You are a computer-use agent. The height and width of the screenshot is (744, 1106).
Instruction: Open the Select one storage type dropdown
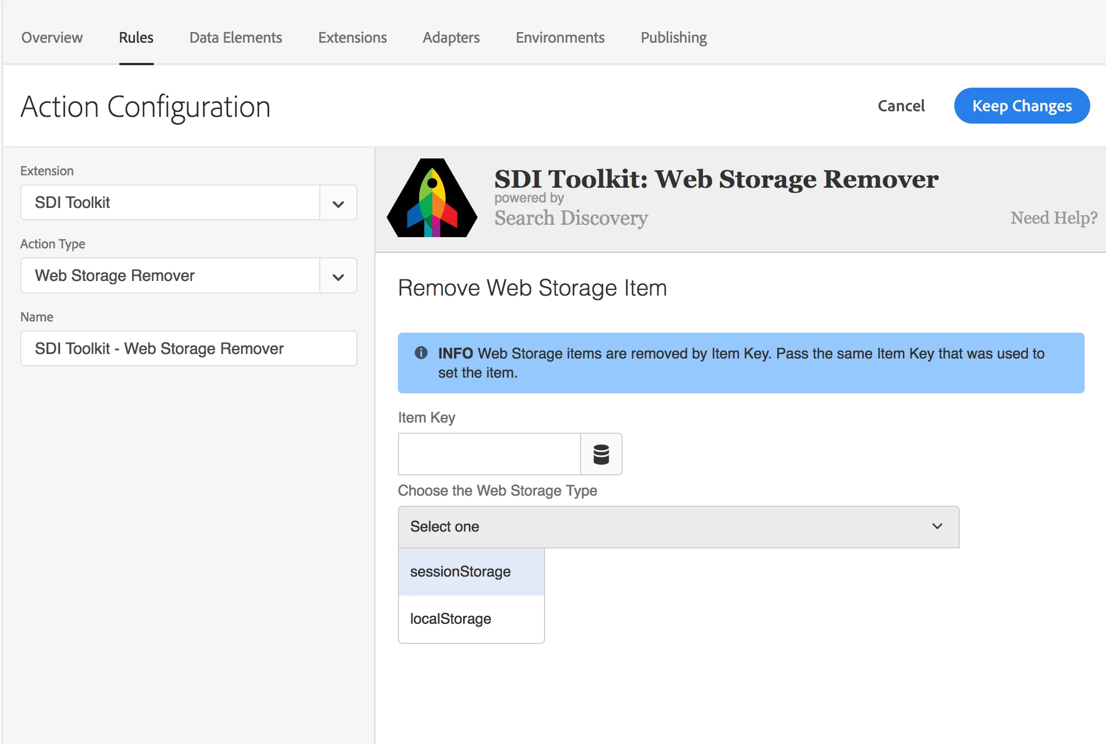pyautogui.click(x=678, y=527)
